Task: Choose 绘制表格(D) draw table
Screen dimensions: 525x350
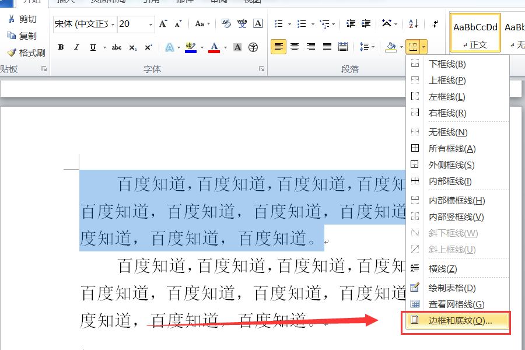Action: pyautogui.click(x=457, y=288)
